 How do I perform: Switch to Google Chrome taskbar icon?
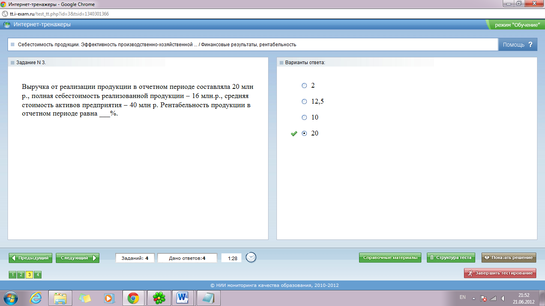[x=133, y=298]
